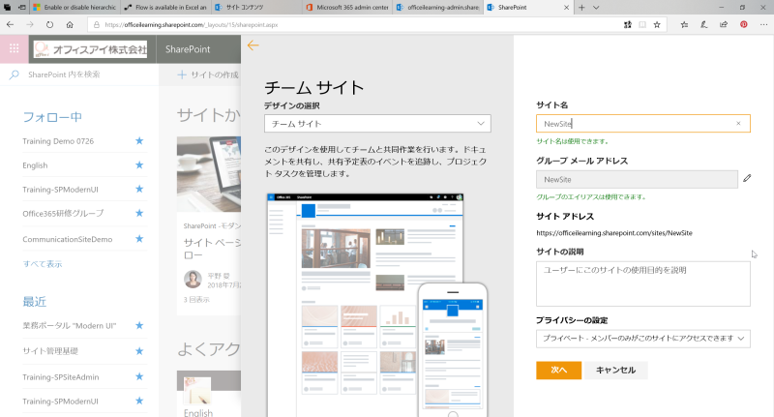Switch to Flow is available in Excel tab
The width and height of the screenshot is (774, 417).
point(165,8)
